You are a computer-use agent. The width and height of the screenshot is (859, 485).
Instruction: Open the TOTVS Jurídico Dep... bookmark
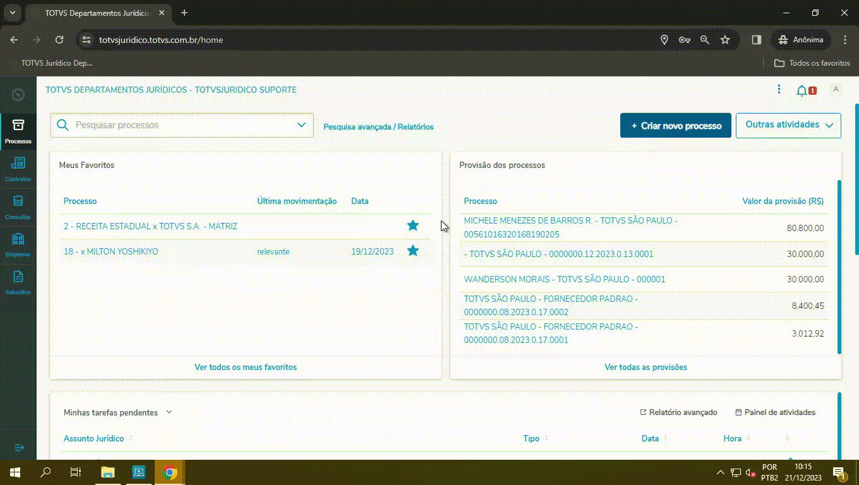pos(51,63)
